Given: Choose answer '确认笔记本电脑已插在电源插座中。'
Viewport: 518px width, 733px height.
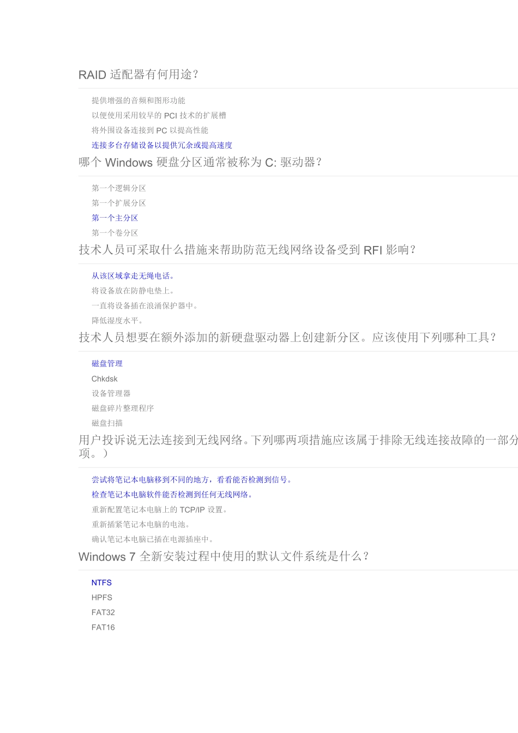Looking at the screenshot, I should (x=154, y=539).
